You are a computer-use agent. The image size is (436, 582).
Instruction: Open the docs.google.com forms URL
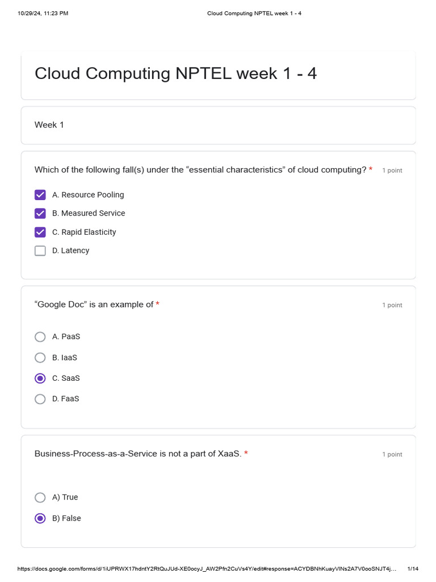coord(207,569)
